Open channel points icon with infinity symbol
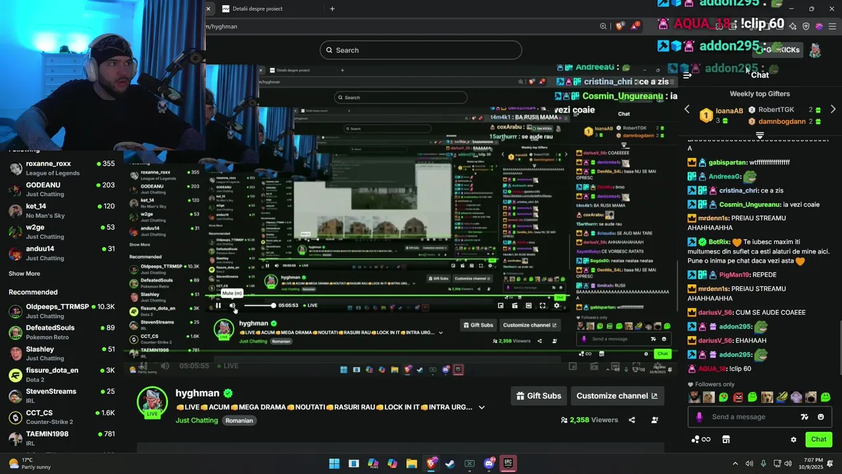This screenshot has height=474, width=842. point(701,439)
